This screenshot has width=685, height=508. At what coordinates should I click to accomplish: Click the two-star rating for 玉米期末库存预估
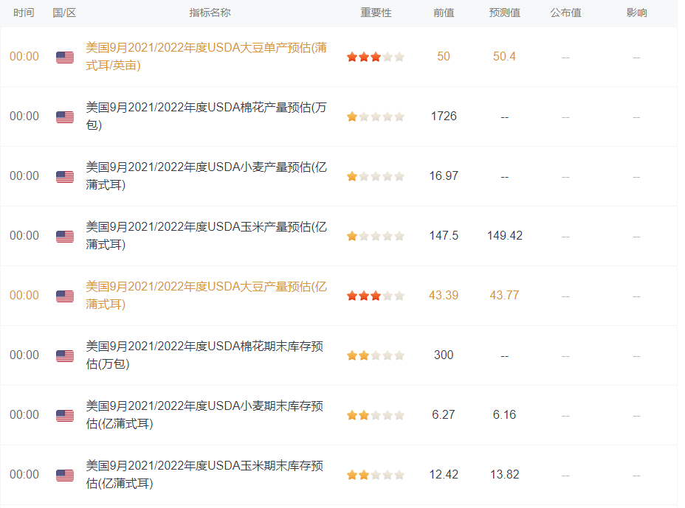(x=375, y=475)
